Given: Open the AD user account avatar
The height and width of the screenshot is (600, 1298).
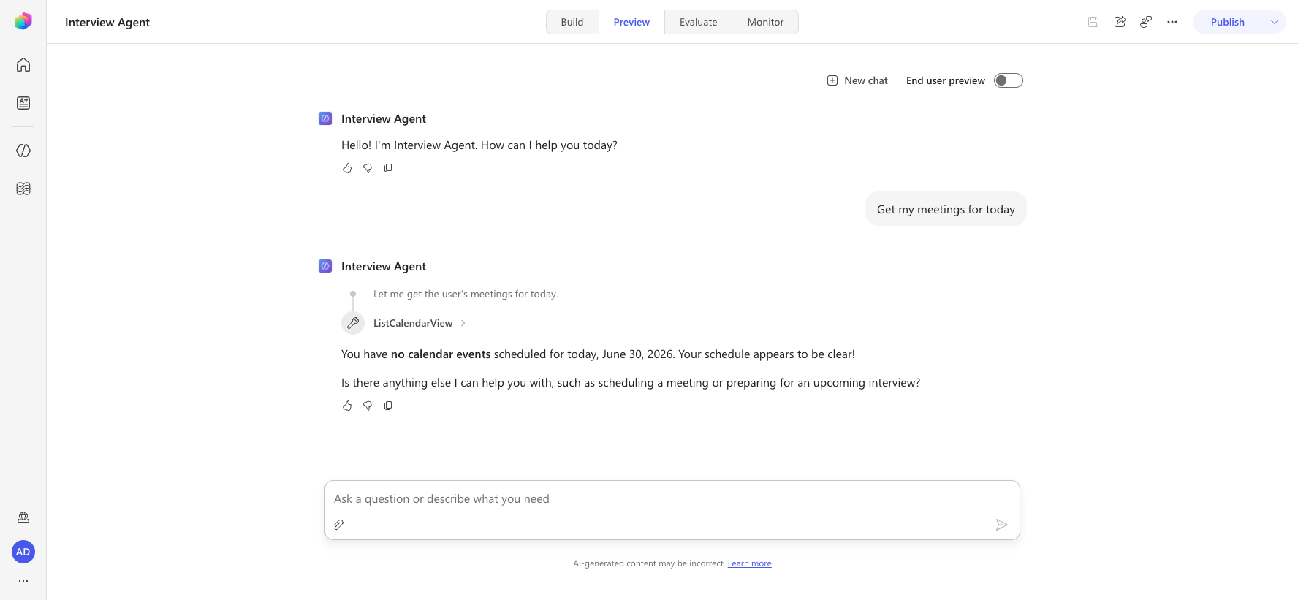Looking at the screenshot, I should (x=23, y=552).
